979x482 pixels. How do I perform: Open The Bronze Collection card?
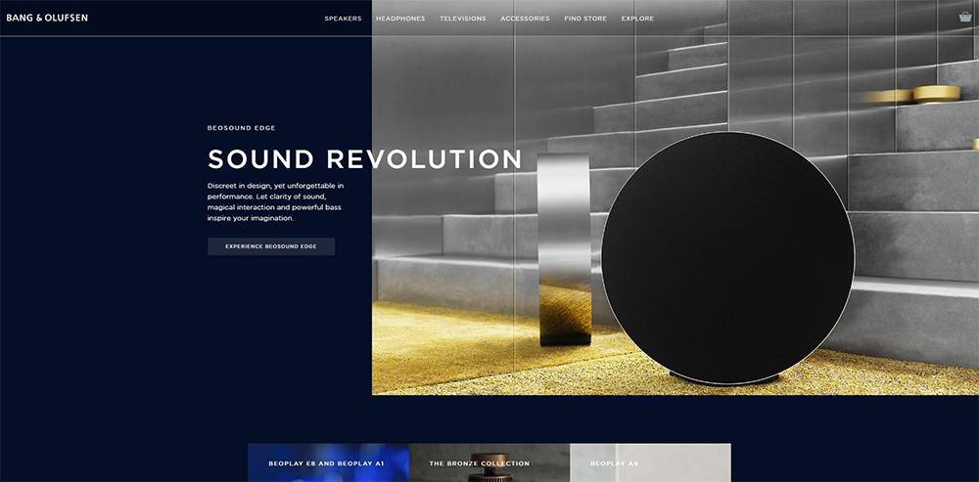click(x=489, y=462)
